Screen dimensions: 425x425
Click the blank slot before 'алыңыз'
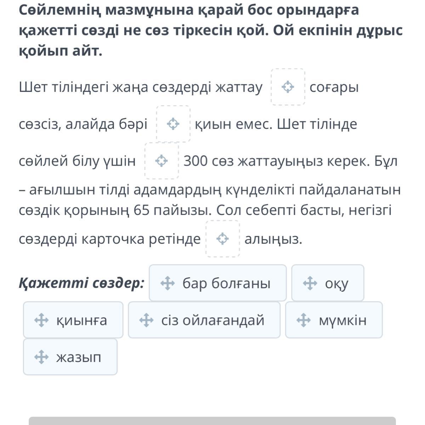(x=222, y=239)
